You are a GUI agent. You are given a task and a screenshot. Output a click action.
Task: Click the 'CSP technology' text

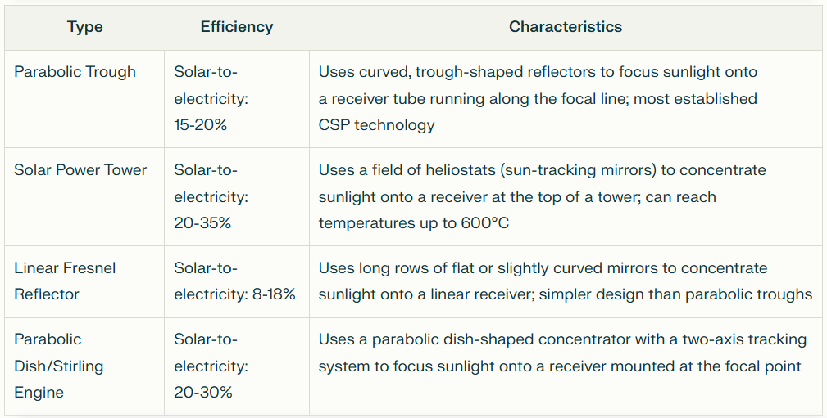pyautogui.click(x=376, y=125)
